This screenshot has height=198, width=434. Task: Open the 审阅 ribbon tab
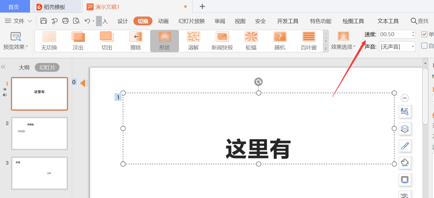coord(220,21)
